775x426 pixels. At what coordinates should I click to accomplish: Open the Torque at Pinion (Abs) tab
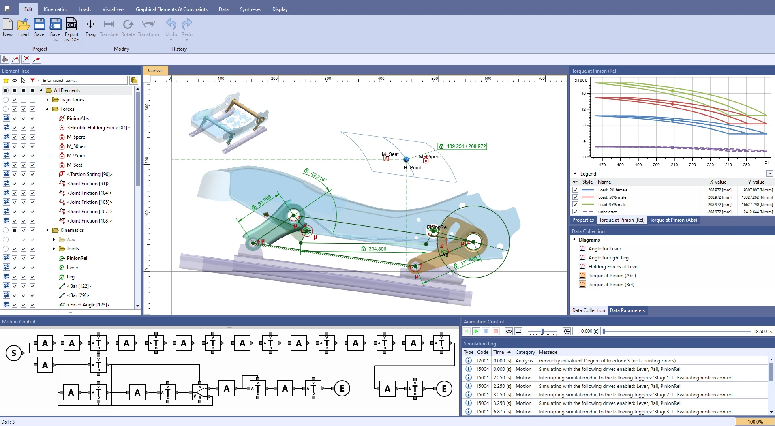673,220
